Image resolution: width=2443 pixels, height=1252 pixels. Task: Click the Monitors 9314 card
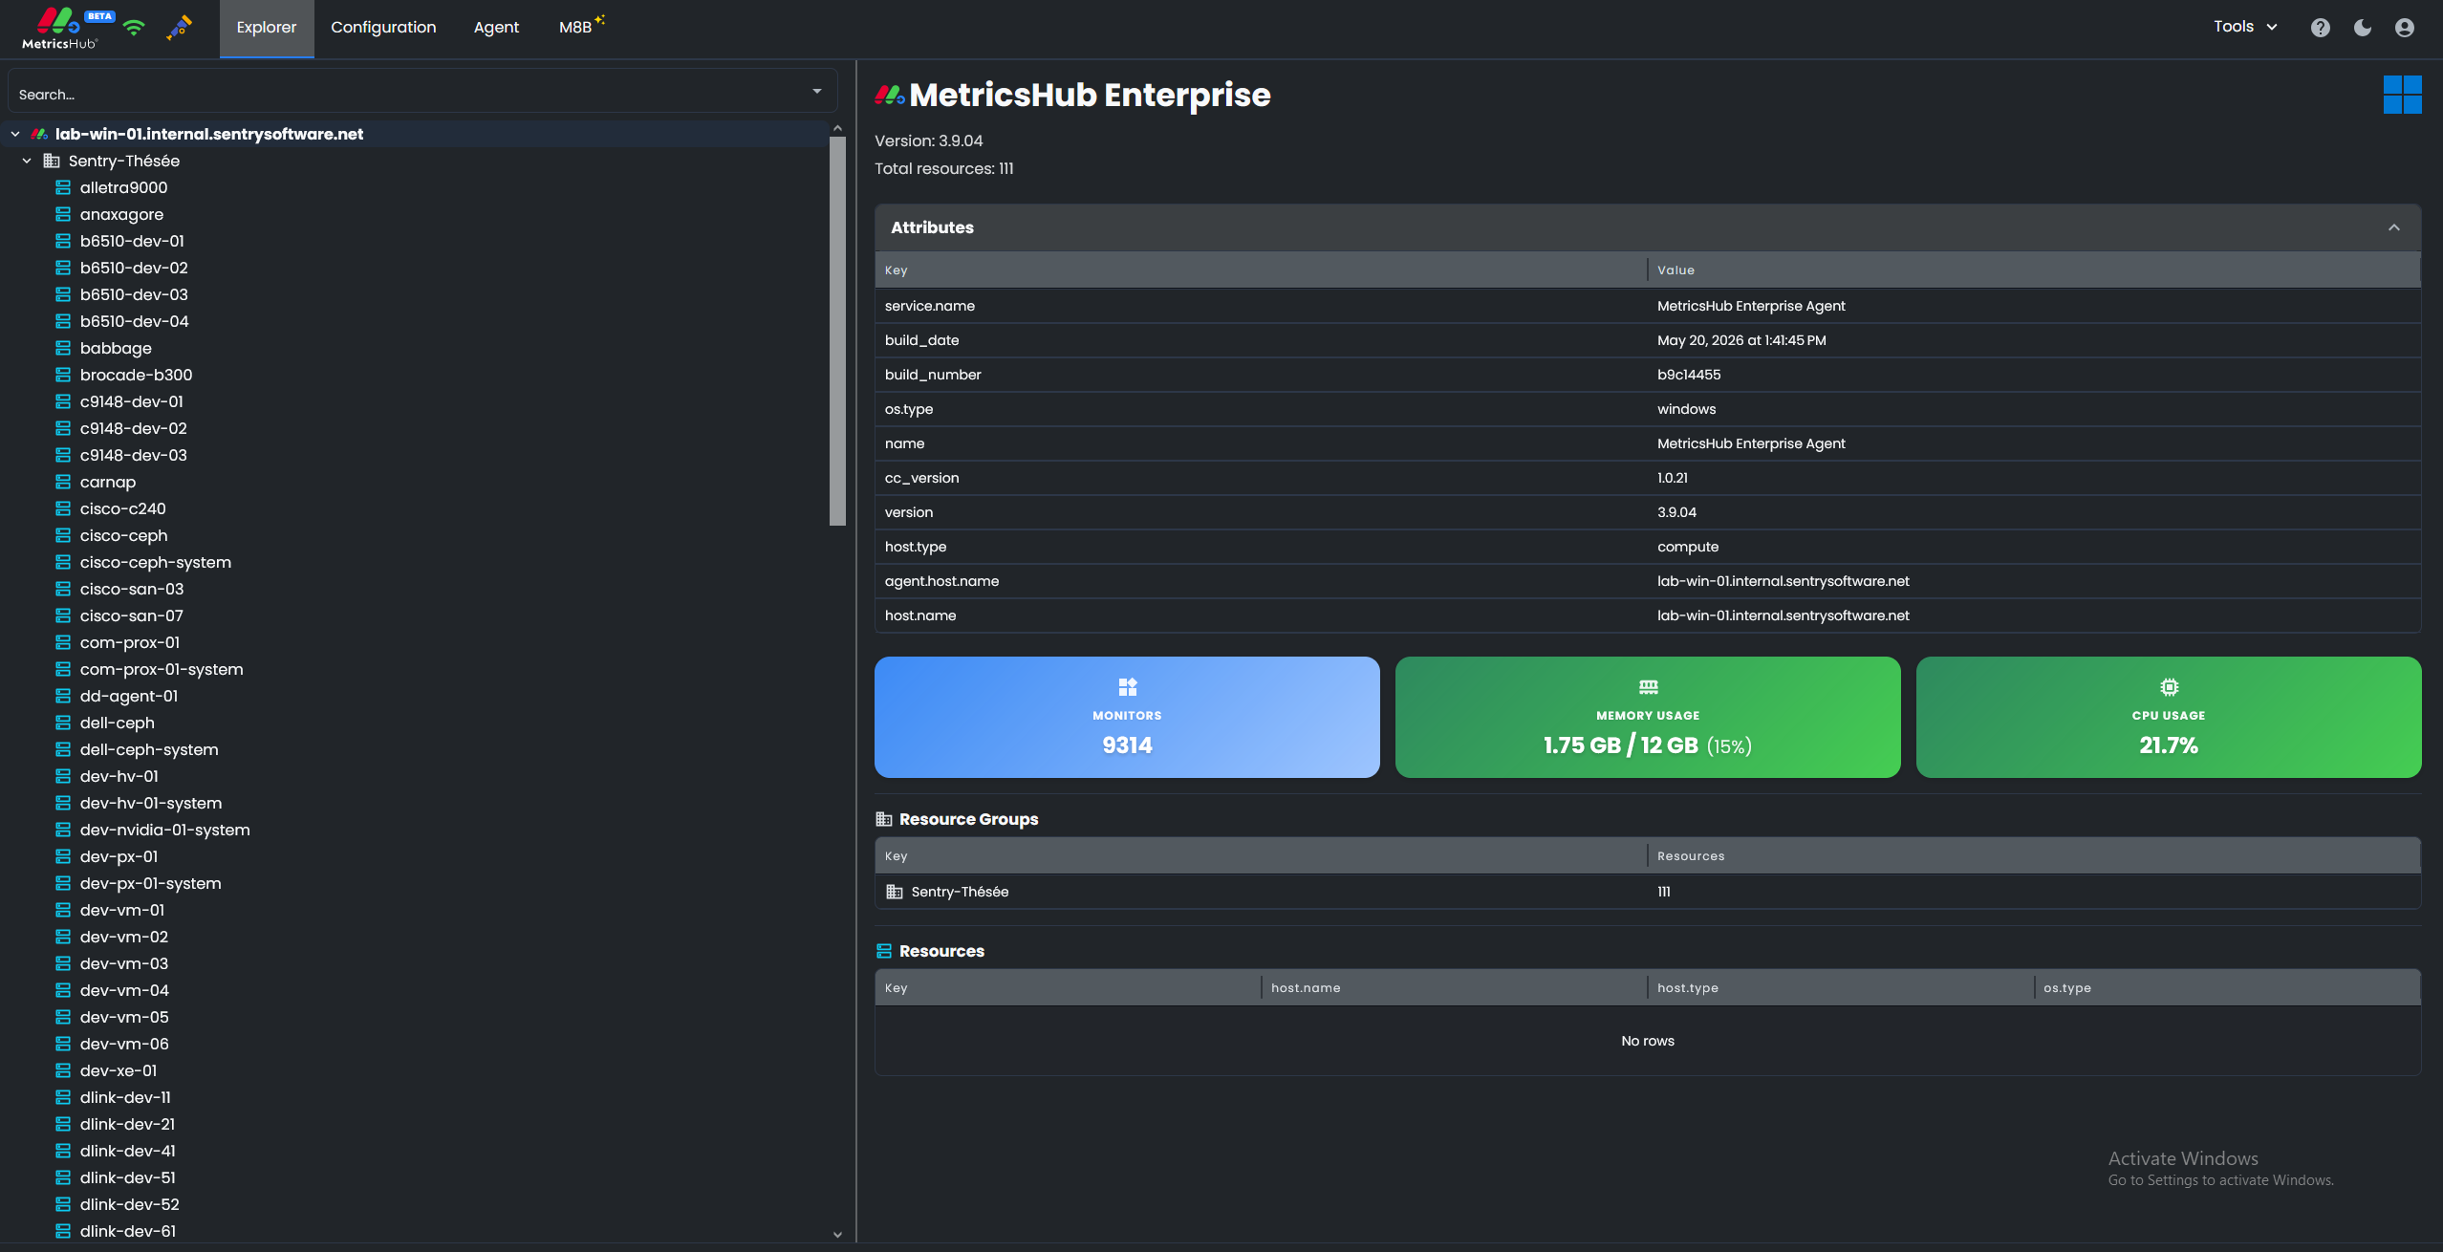(x=1127, y=717)
